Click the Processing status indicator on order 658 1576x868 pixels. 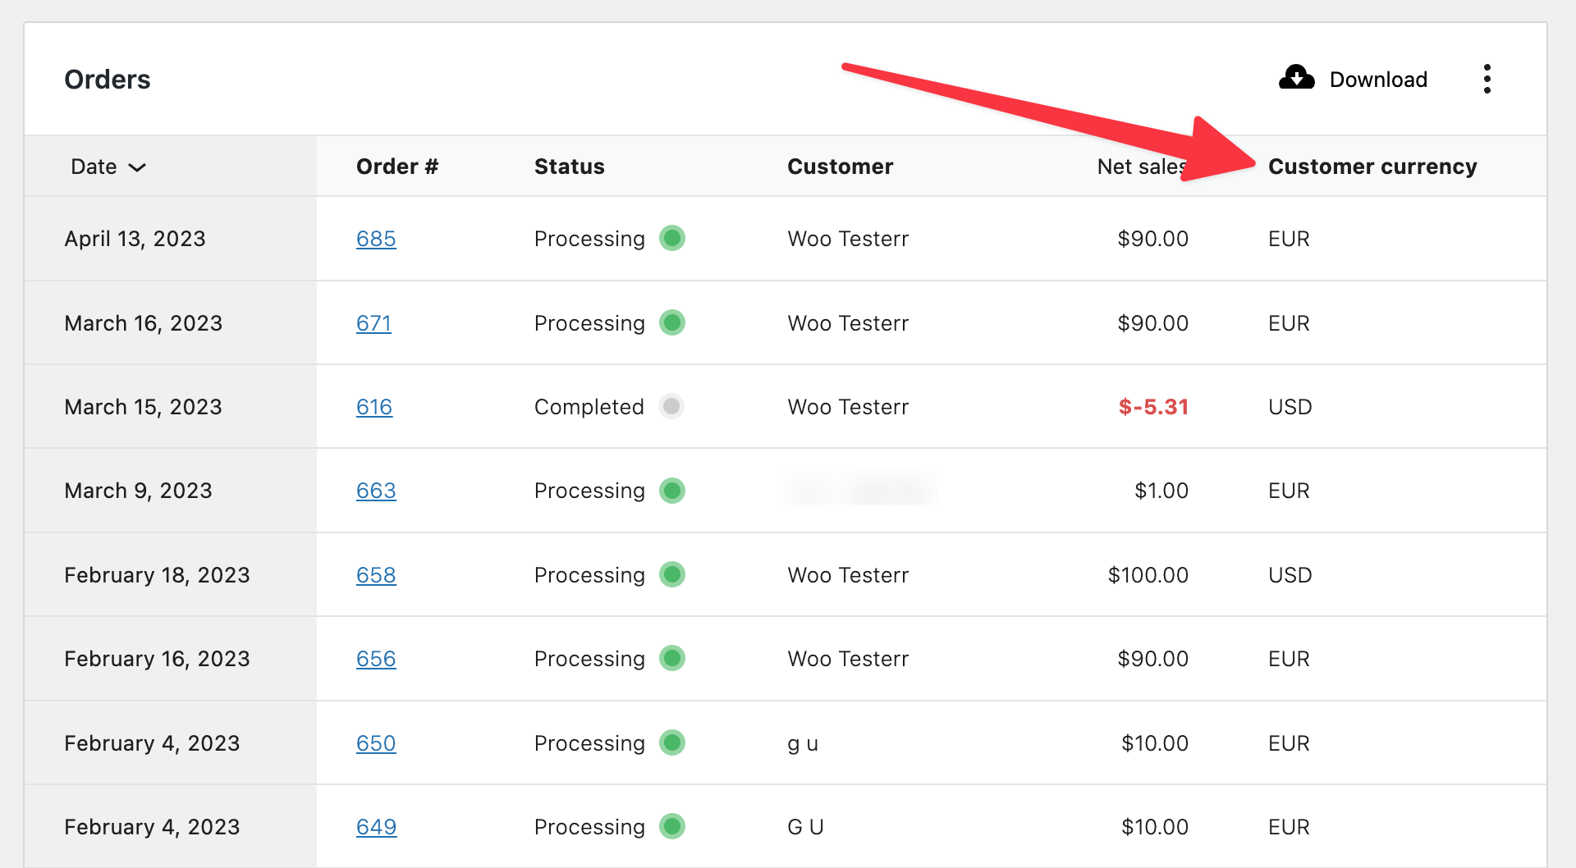point(671,574)
